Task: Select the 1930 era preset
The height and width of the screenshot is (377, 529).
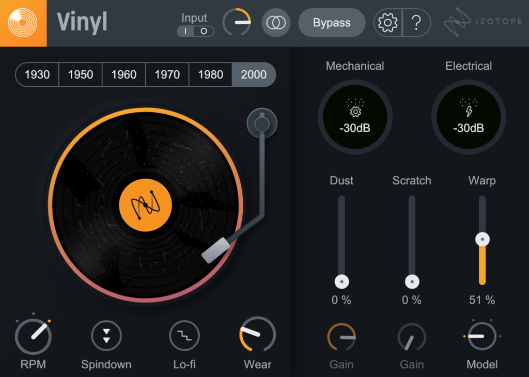Action: (36, 74)
